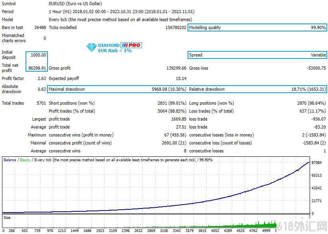This screenshot has width=328, height=234.
Task: Click loss trades value 637 (11.17%)
Action: (x=312, y=111)
